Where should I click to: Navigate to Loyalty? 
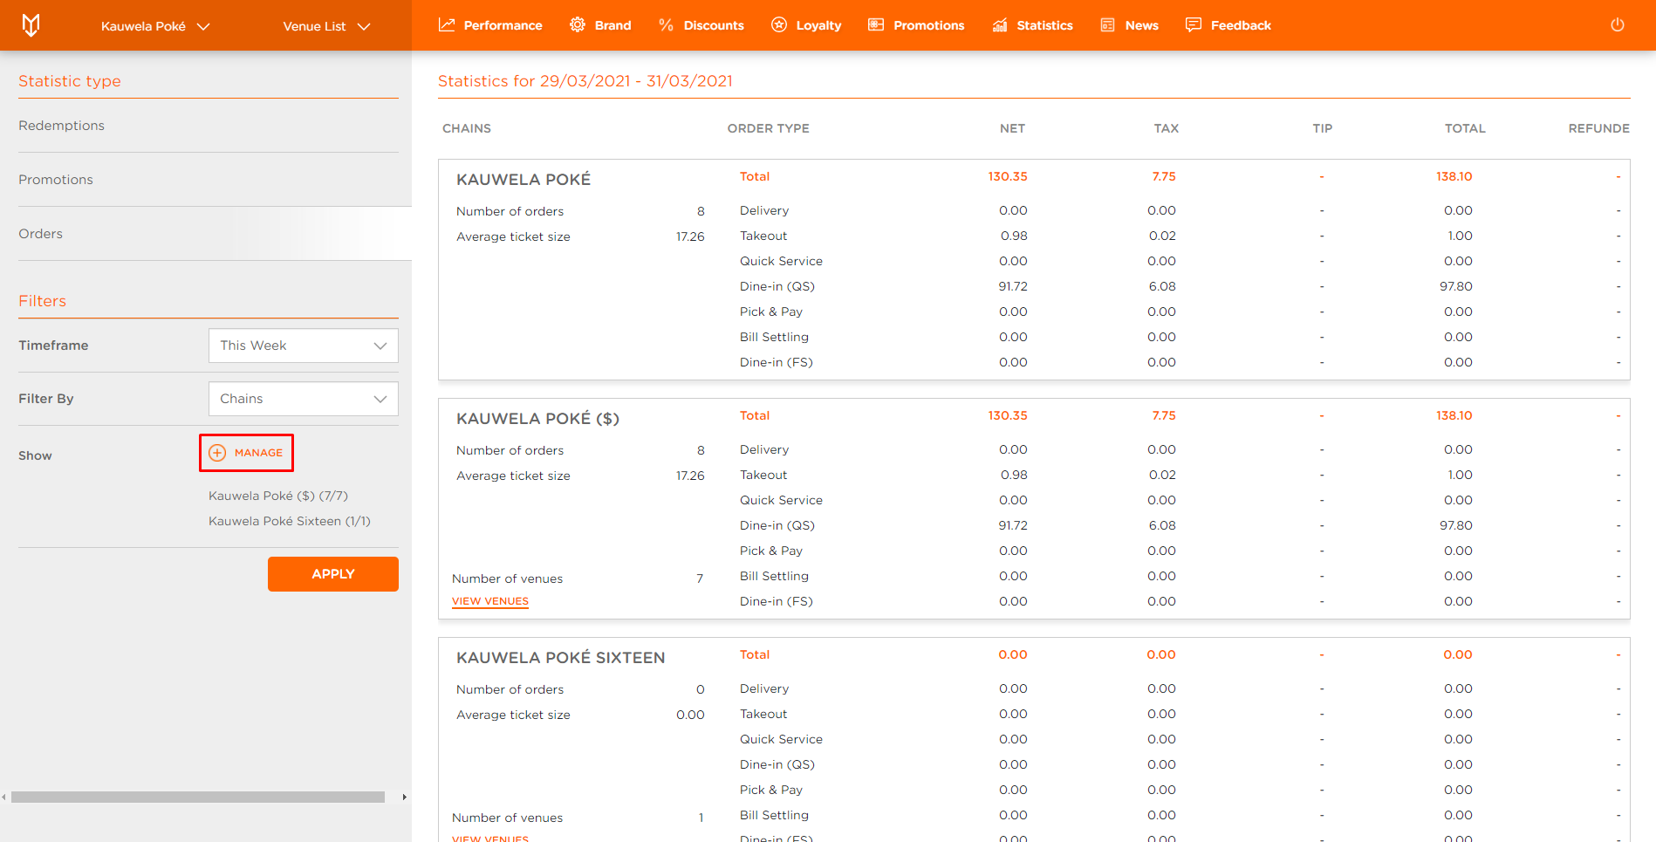tap(806, 25)
